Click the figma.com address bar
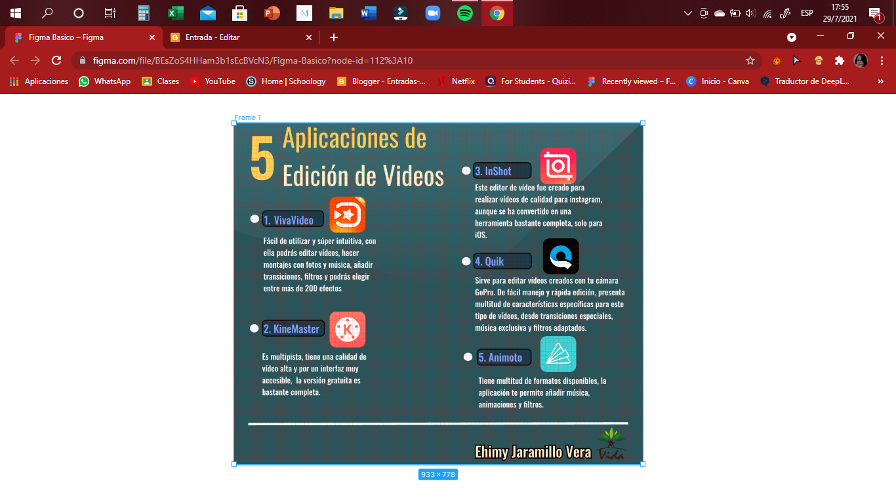896x504 pixels. click(416, 60)
